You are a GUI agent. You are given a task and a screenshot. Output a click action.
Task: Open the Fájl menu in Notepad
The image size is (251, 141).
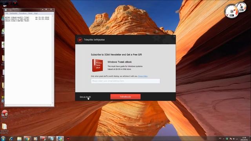click(x=7, y=13)
